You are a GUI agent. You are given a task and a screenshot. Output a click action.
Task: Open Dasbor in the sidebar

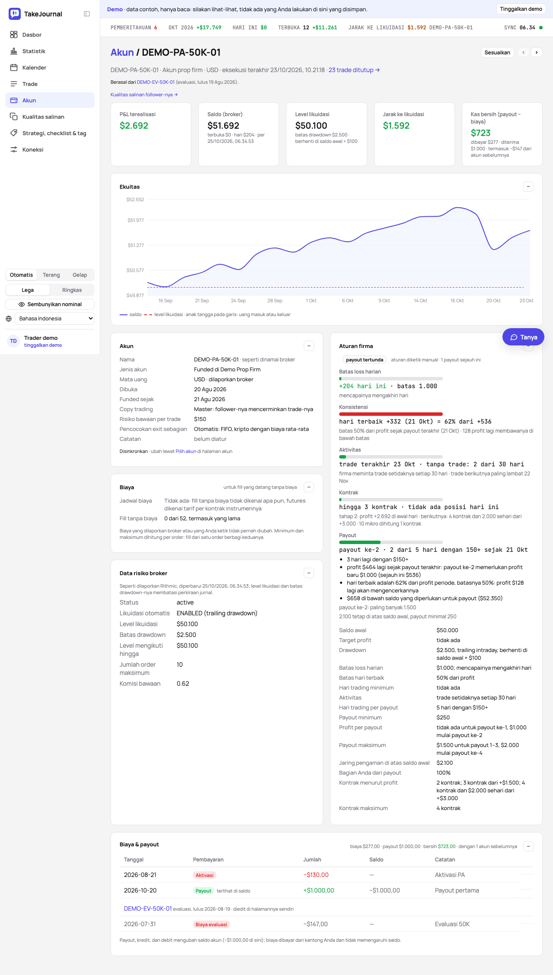click(x=50, y=35)
